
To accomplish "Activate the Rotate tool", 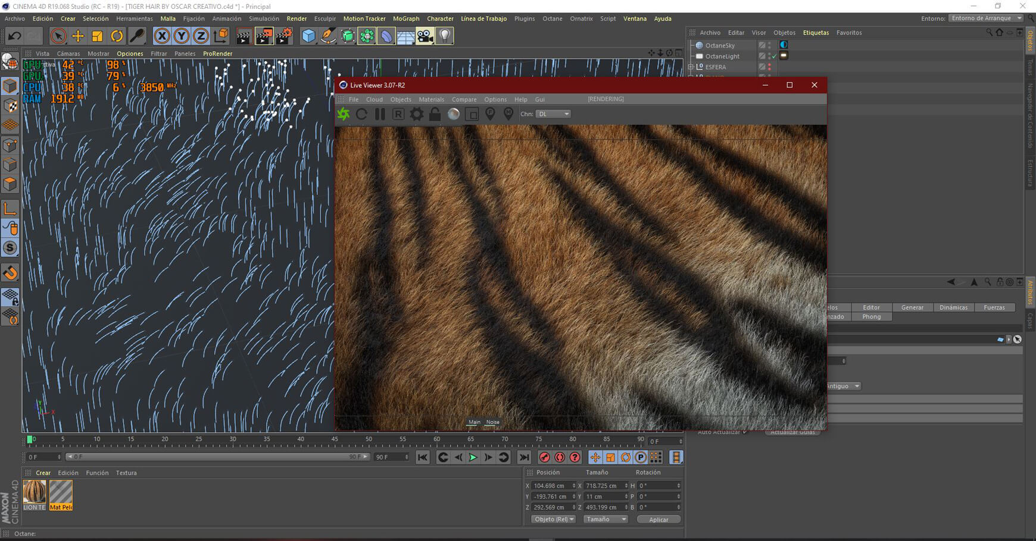I will point(117,36).
